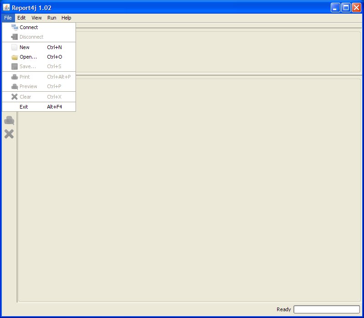Viewport: 364px width, 318px height.
Task: Open the View menu
Action: pyautogui.click(x=36, y=18)
